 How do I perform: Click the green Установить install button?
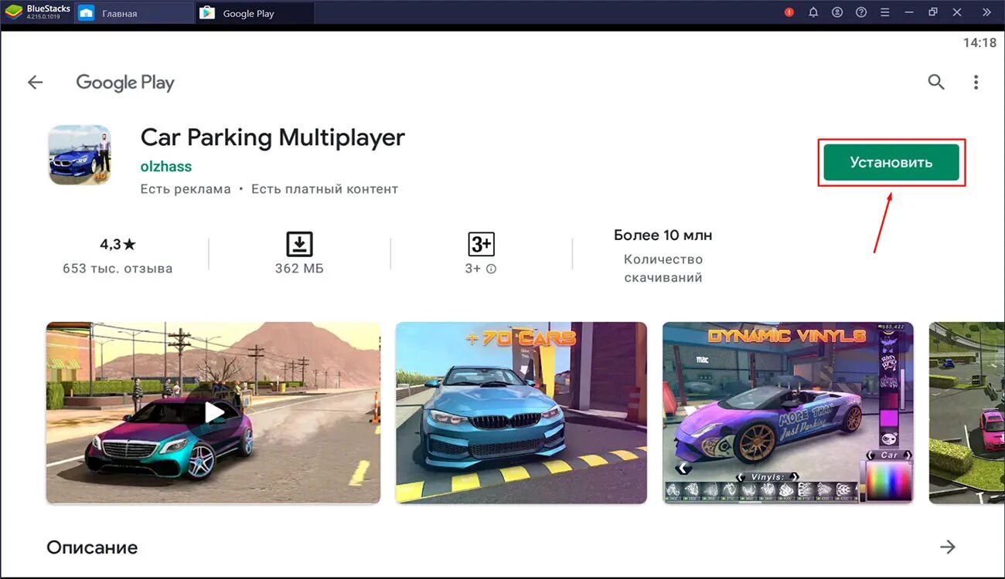(x=891, y=162)
